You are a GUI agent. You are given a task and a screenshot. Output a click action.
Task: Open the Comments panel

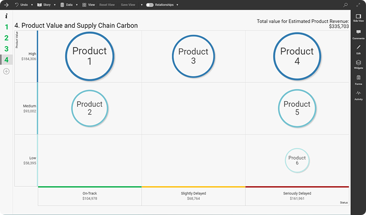[358, 33]
